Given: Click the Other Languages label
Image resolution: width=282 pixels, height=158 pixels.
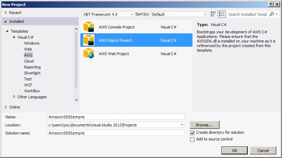Looking at the screenshot, I should (32, 97).
